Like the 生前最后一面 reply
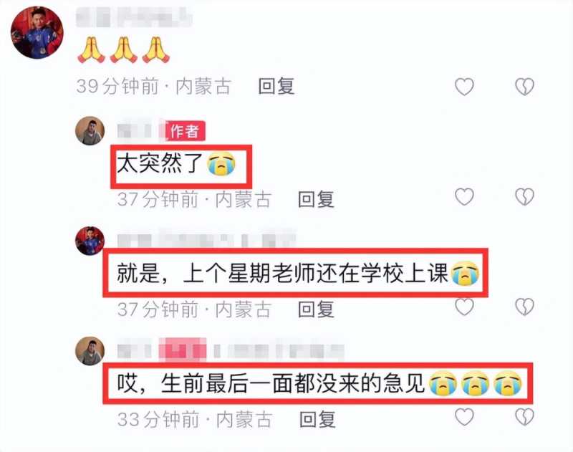The image size is (573, 452). (x=464, y=417)
